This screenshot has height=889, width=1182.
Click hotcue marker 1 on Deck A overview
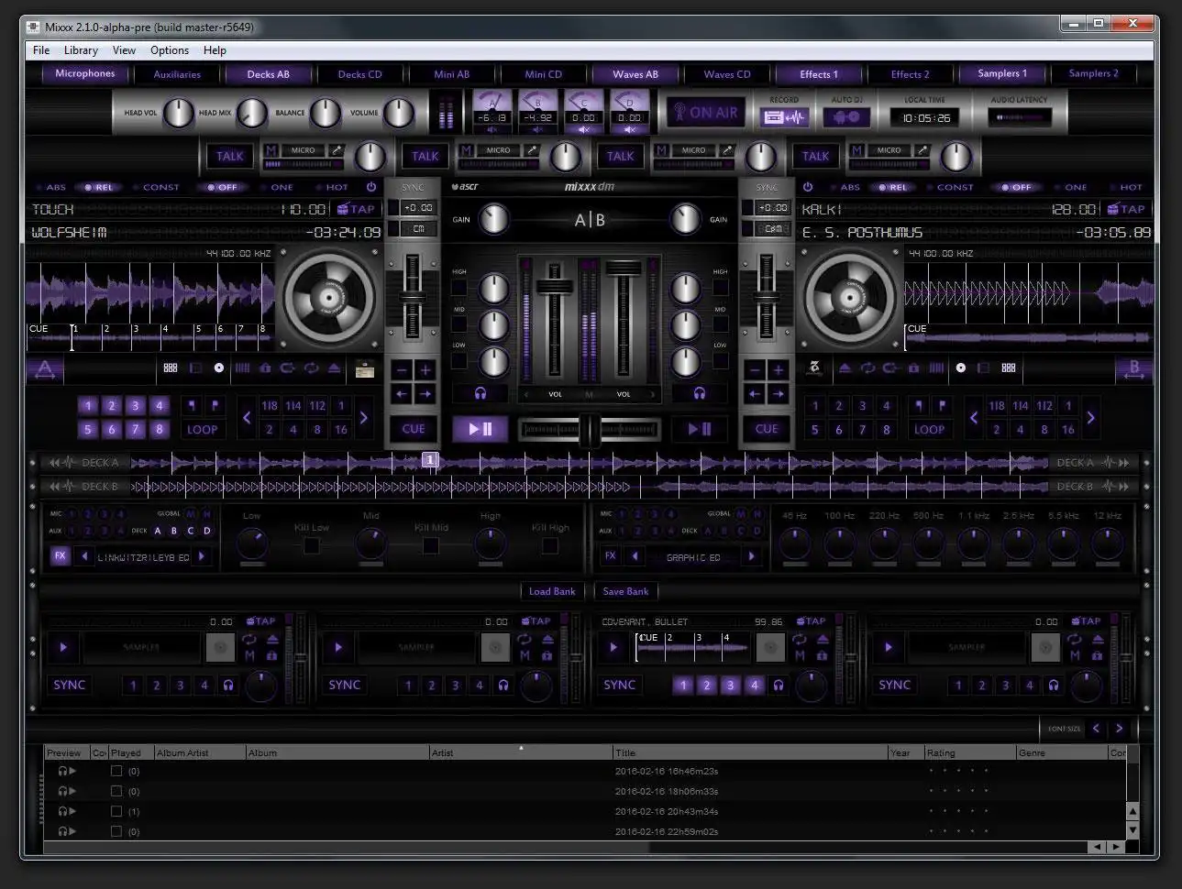(430, 460)
